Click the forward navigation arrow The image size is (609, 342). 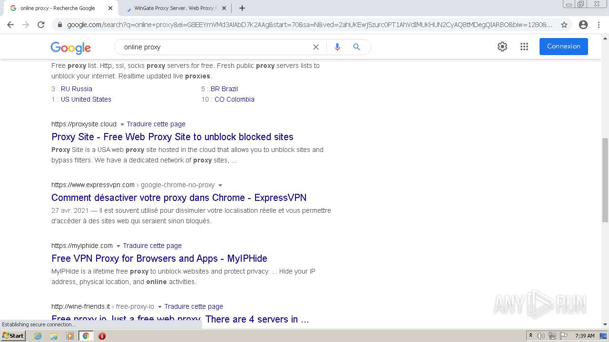click(26, 25)
